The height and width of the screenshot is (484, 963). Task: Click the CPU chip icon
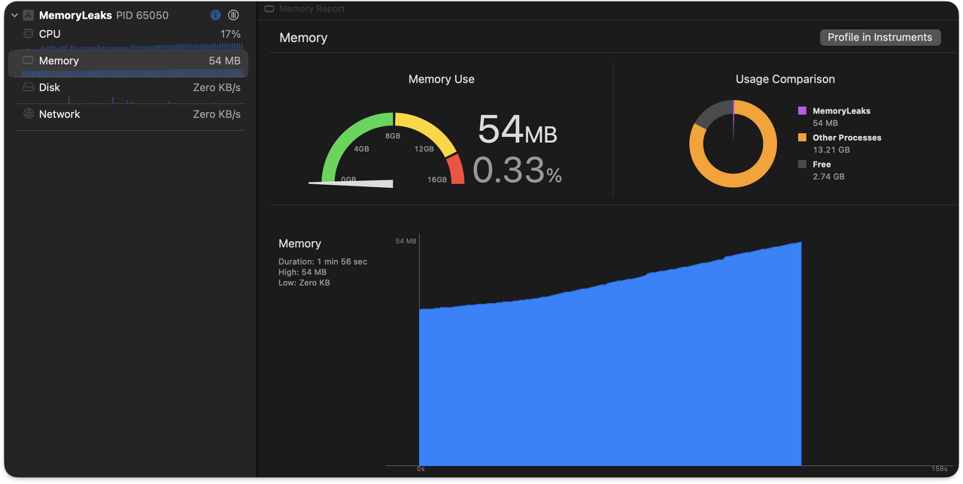tap(29, 34)
